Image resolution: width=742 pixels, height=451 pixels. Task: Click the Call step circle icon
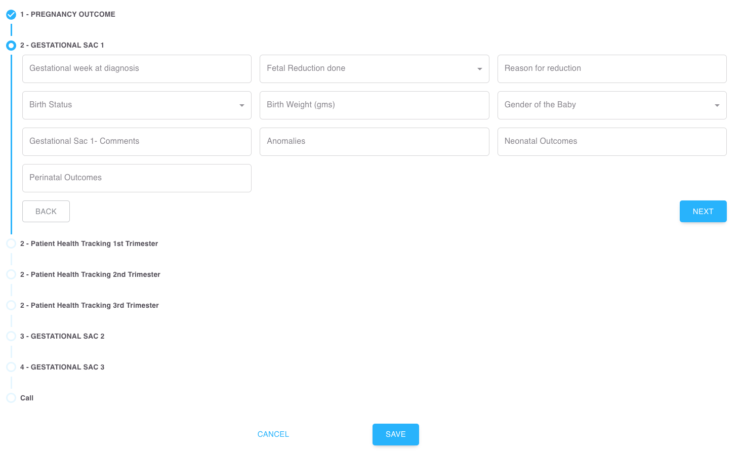coord(11,398)
